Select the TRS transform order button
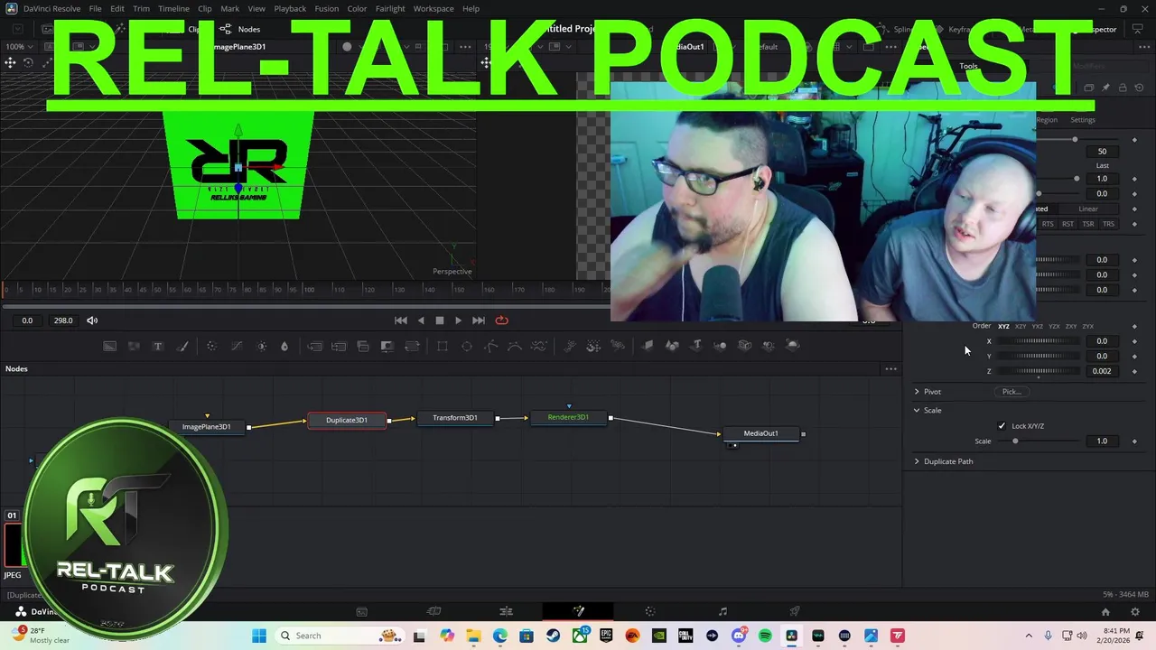 (x=1108, y=224)
